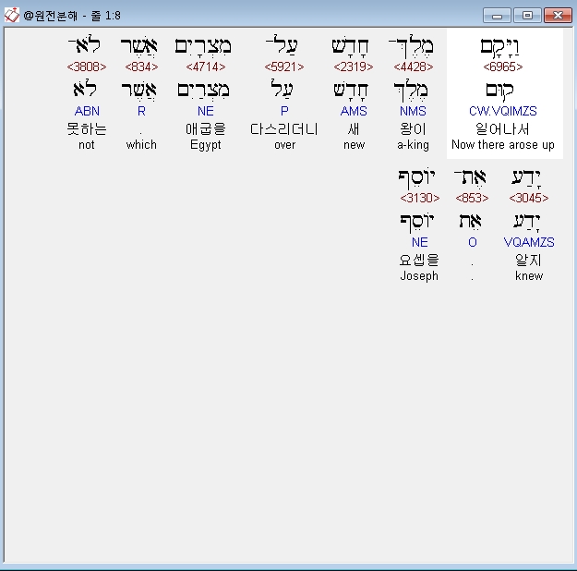The width and height of the screenshot is (577, 571).
Task: Minimize the 원전분해 window
Action: click(x=497, y=16)
